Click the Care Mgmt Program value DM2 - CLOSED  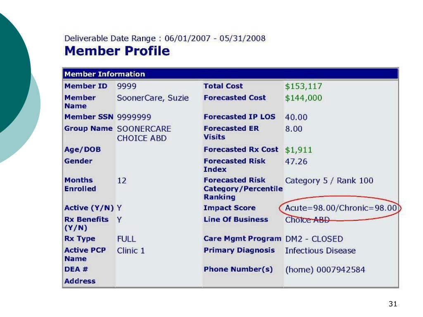314,239
